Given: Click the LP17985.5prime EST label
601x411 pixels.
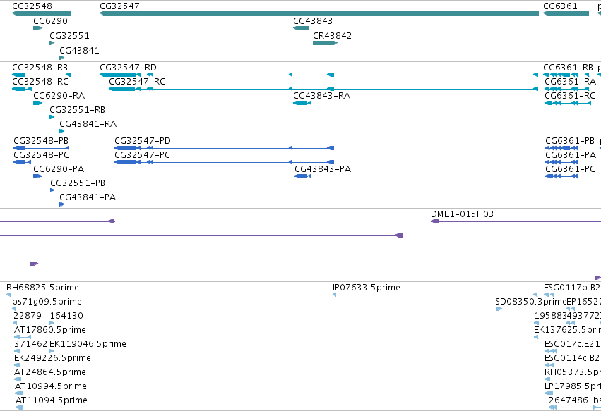Looking at the screenshot, I should click(x=573, y=386).
